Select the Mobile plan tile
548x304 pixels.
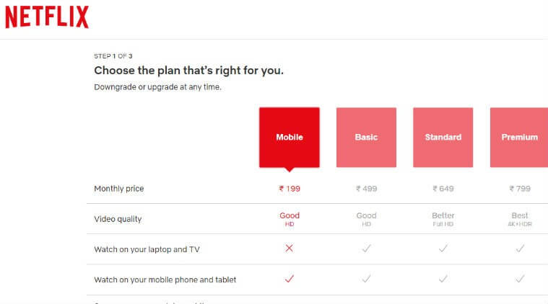click(290, 138)
